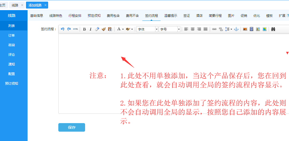
Task: Open the 字体 font family dropdown
Action: point(147,29)
